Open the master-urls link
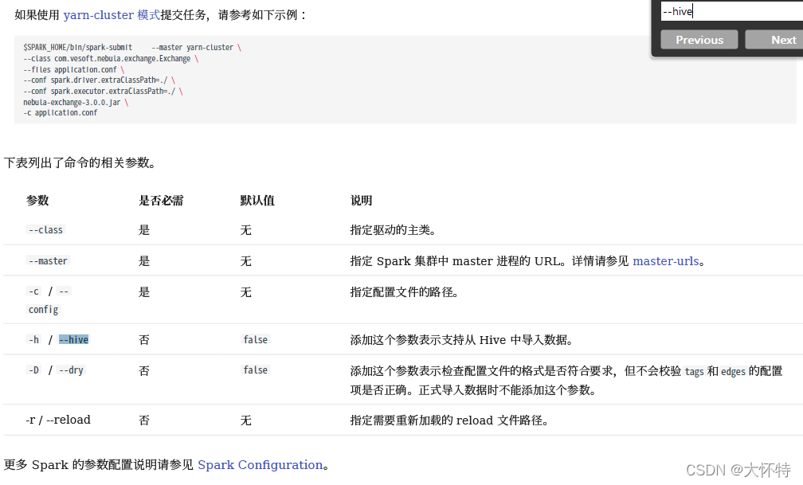 666,261
